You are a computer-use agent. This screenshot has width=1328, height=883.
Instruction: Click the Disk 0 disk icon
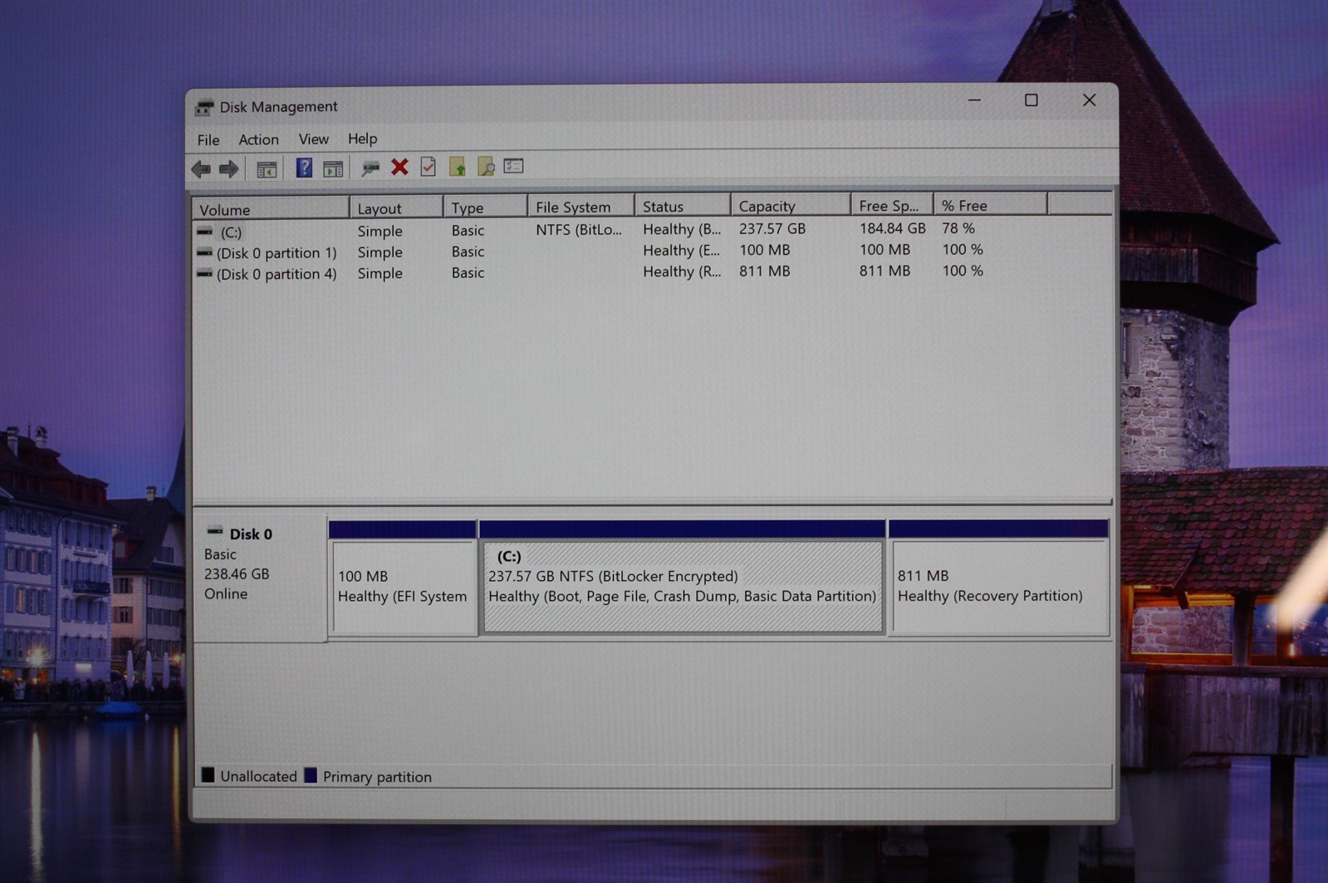click(215, 531)
